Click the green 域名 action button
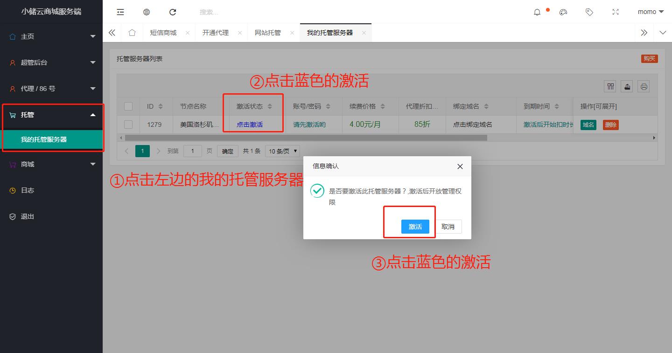The image size is (672, 353). 588,125
